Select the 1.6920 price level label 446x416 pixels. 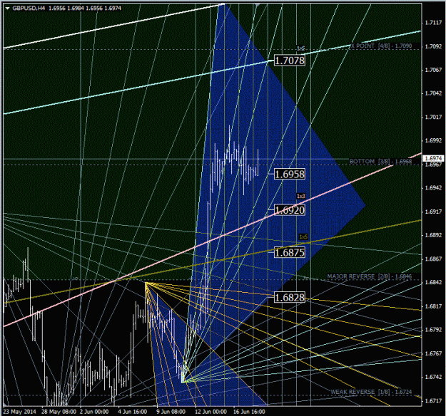tap(290, 210)
